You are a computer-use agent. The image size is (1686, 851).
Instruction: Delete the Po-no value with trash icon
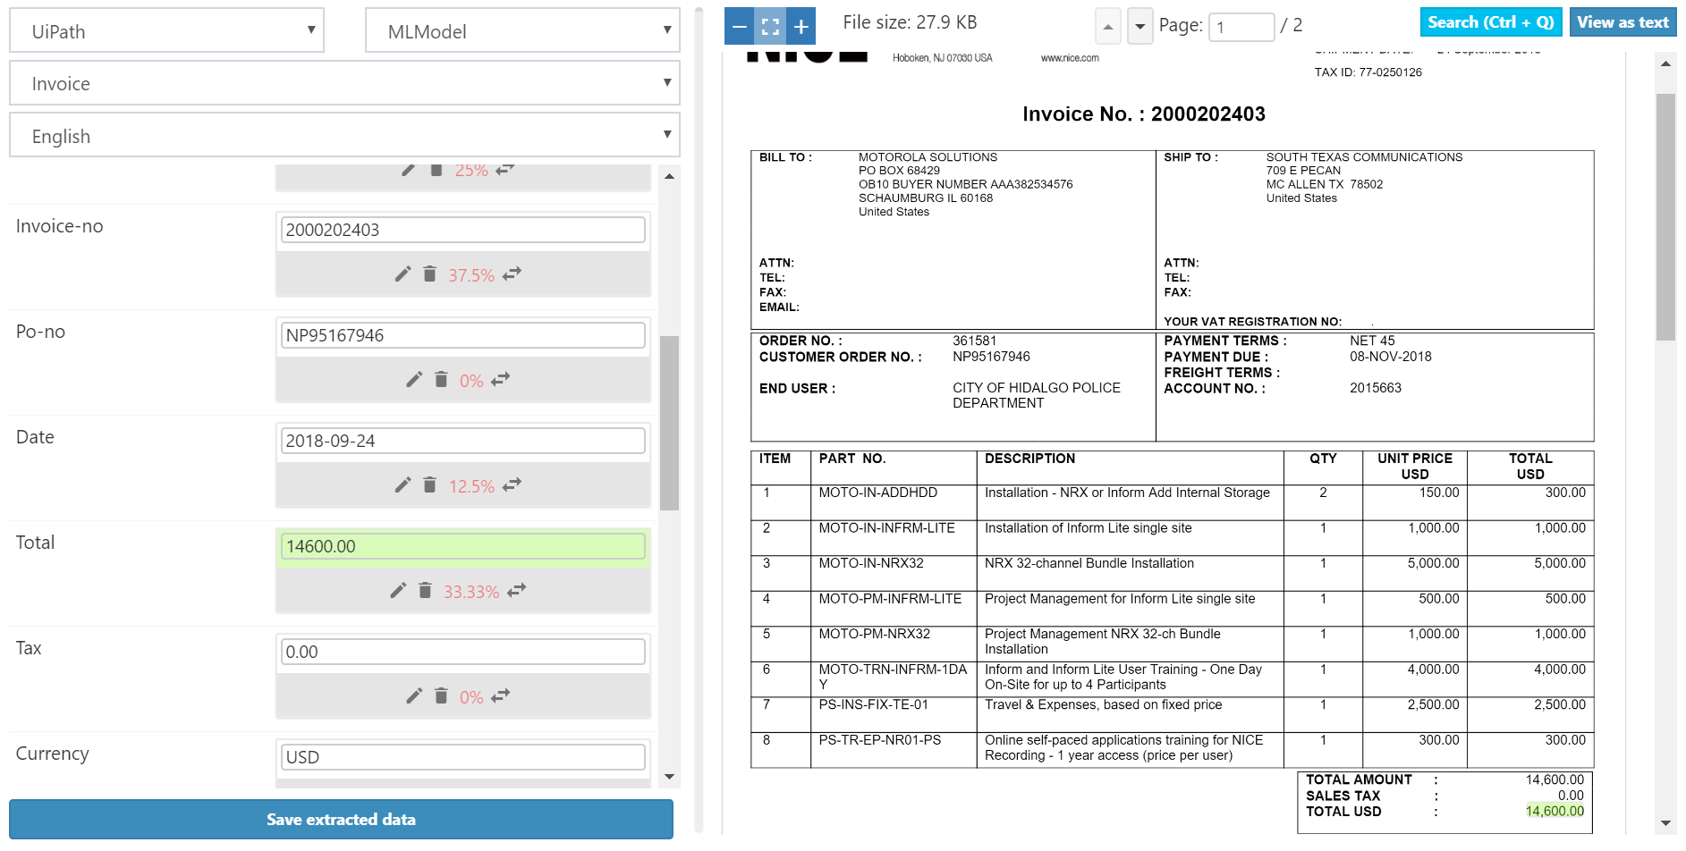click(441, 379)
